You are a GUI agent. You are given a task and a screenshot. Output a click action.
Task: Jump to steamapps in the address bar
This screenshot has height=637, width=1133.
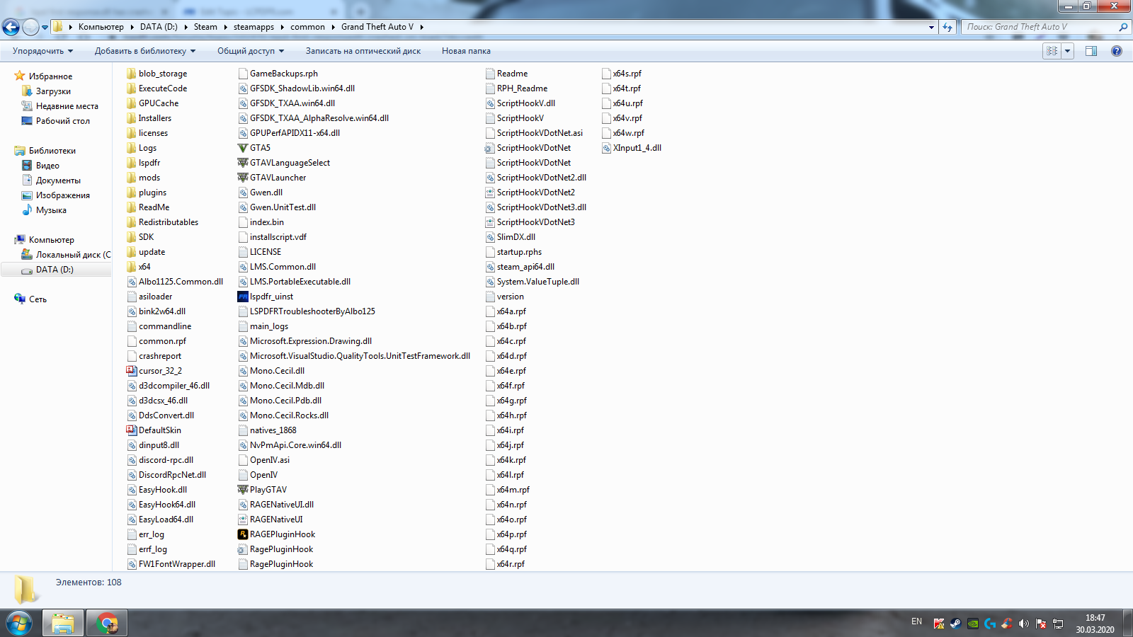click(254, 27)
